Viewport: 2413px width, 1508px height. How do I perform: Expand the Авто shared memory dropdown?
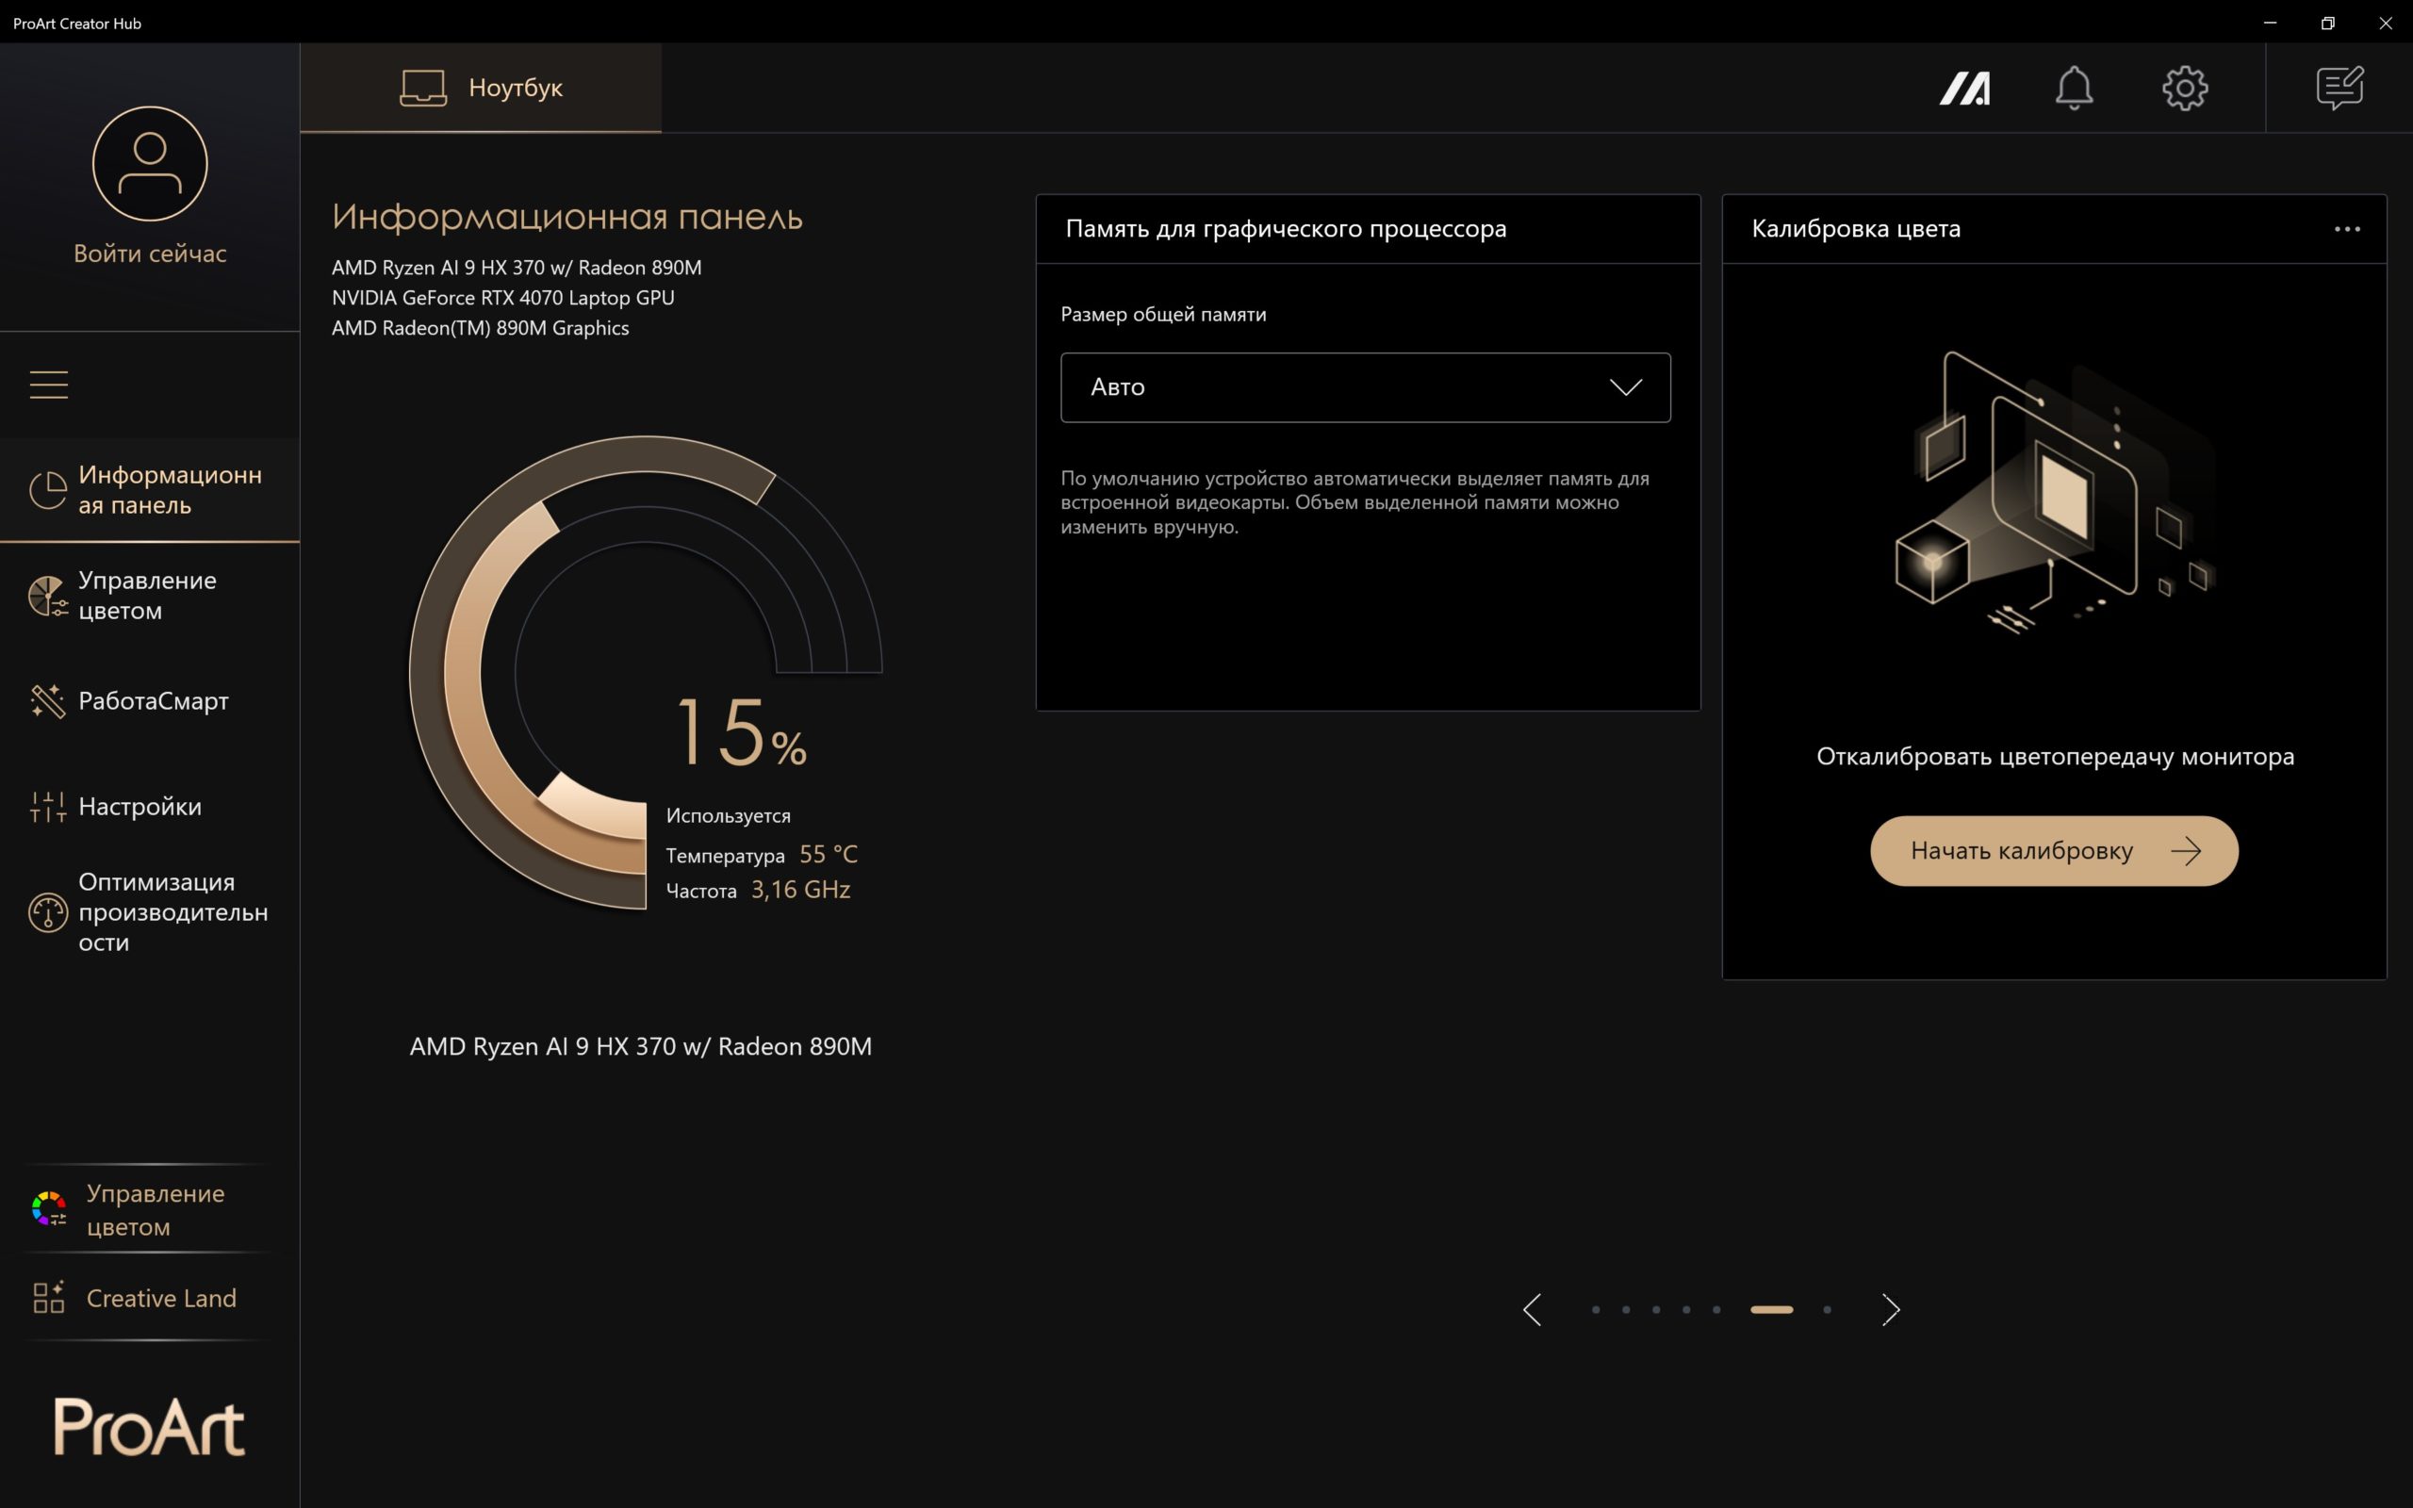(x=1365, y=387)
